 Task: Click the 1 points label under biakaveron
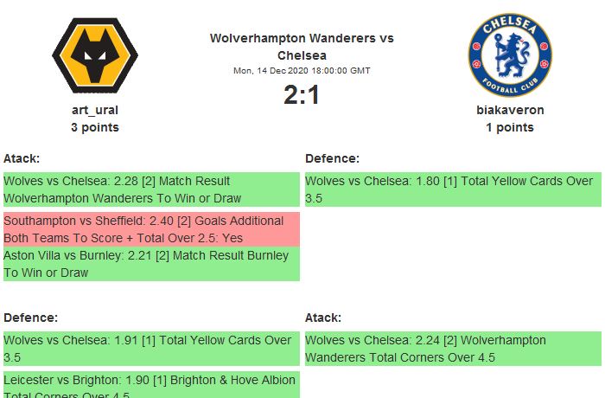pos(510,127)
